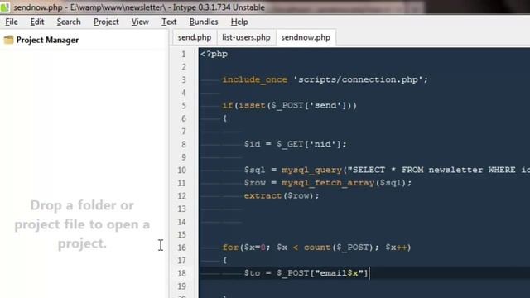
Task: Open the File menu
Action: point(12,22)
